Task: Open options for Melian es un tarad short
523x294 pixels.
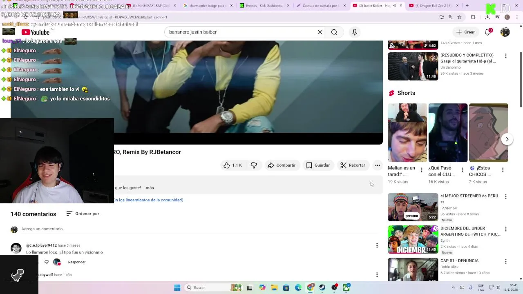Action: (x=422, y=170)
